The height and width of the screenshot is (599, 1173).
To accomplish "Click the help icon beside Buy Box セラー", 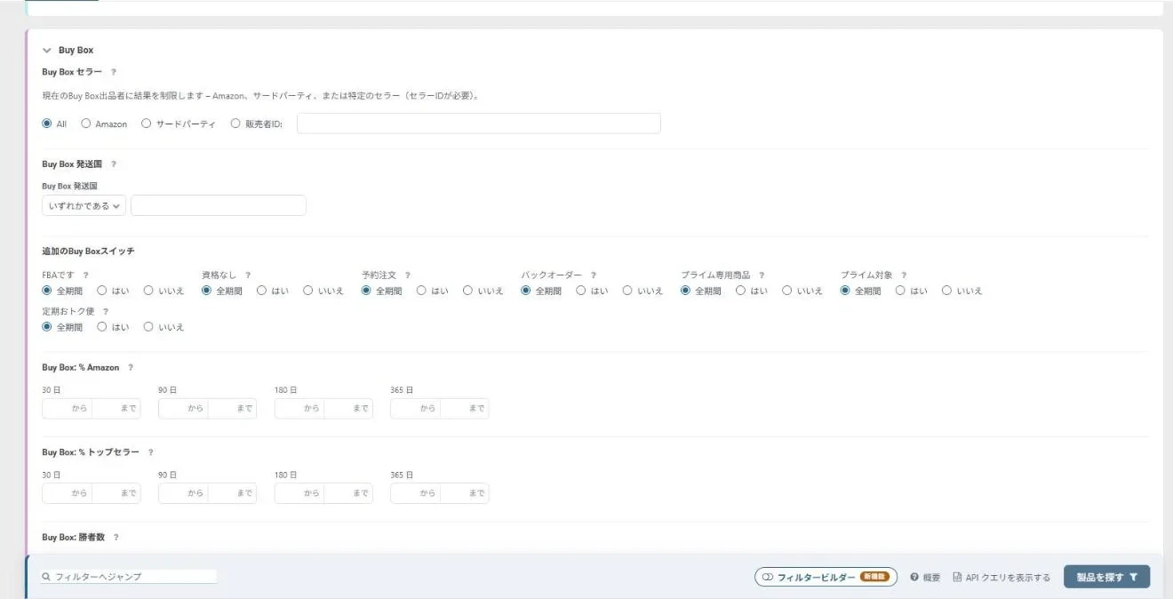I will tap(114, 72).
